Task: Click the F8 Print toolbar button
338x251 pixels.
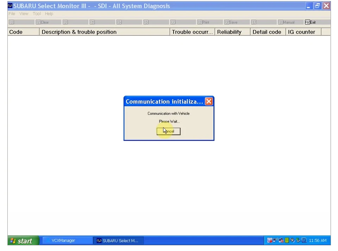Action: pos(210,22)
